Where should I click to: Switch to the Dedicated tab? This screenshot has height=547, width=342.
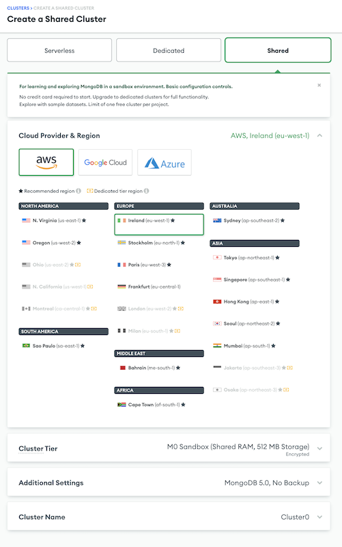(x=169, y=50)
